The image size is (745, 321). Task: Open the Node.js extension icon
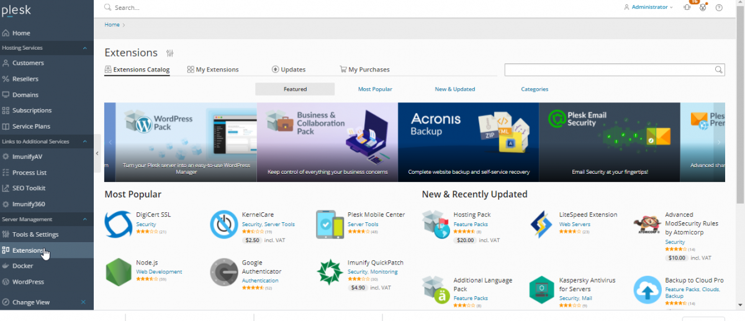pos(118,273)
